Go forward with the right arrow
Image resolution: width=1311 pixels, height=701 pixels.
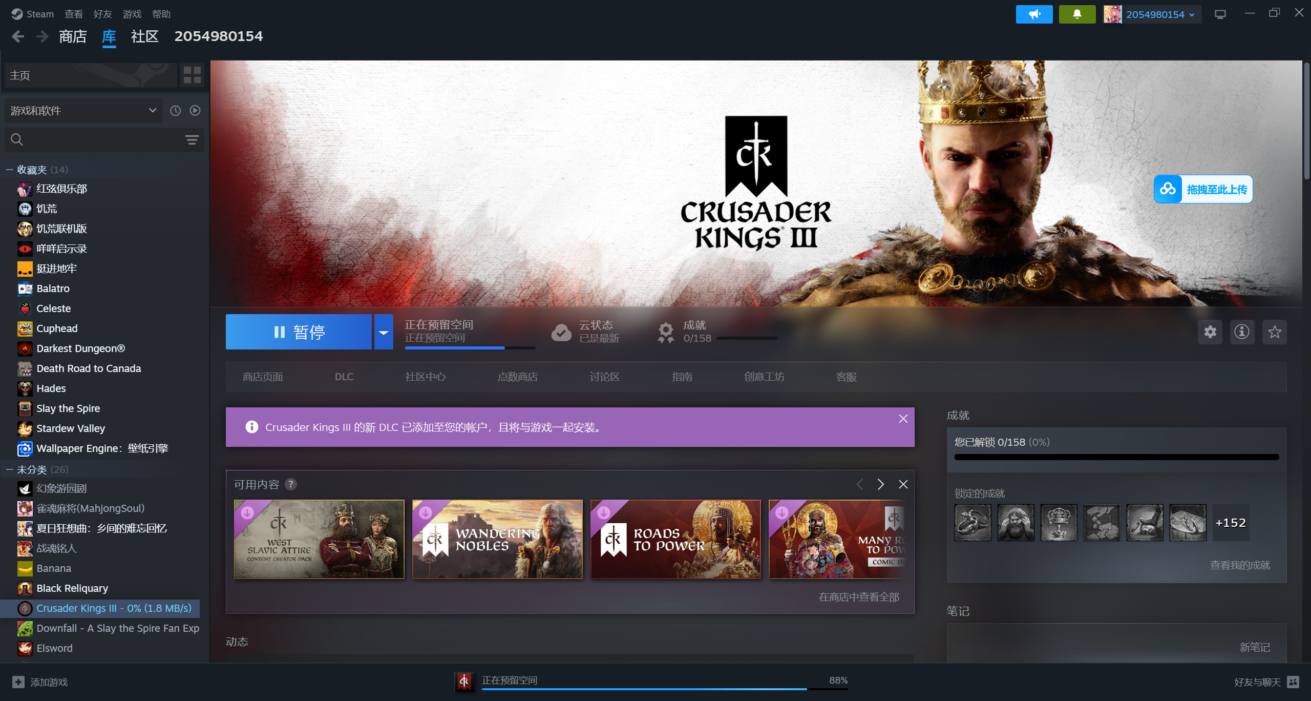click(x=43, y=36)
